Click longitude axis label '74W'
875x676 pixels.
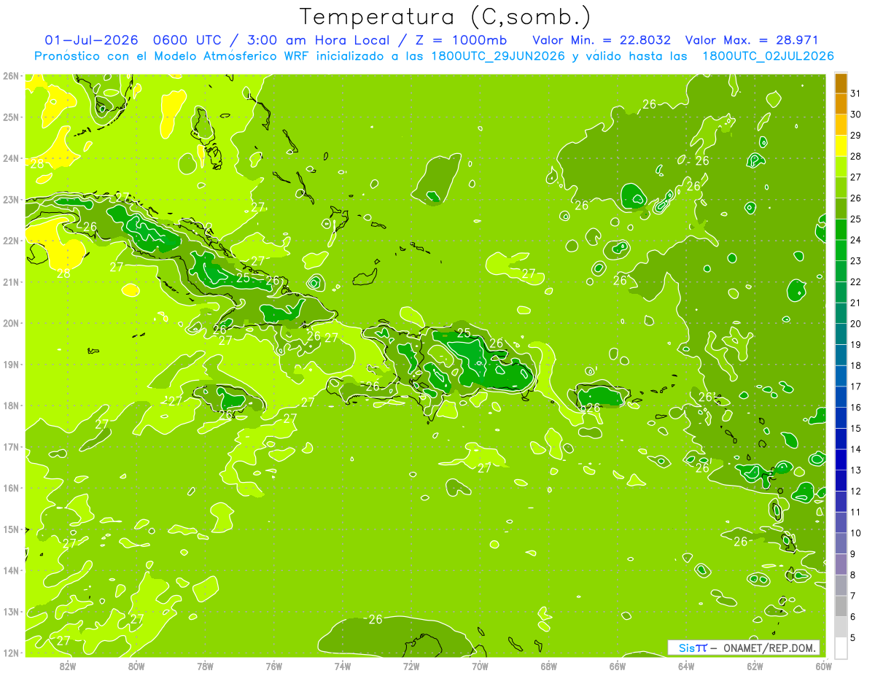[x=343, y=665]
